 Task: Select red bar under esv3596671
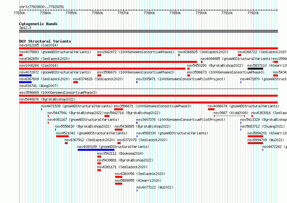click(x=118, y=109)
